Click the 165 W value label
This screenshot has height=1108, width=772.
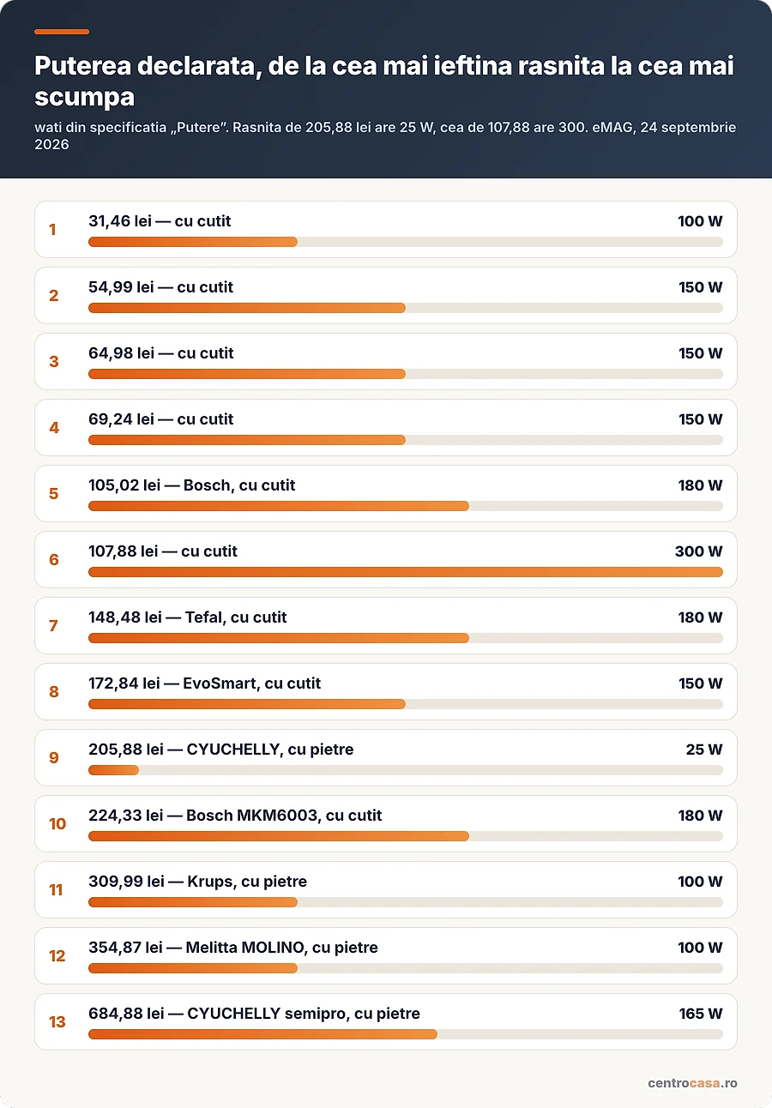(701, 1014)
